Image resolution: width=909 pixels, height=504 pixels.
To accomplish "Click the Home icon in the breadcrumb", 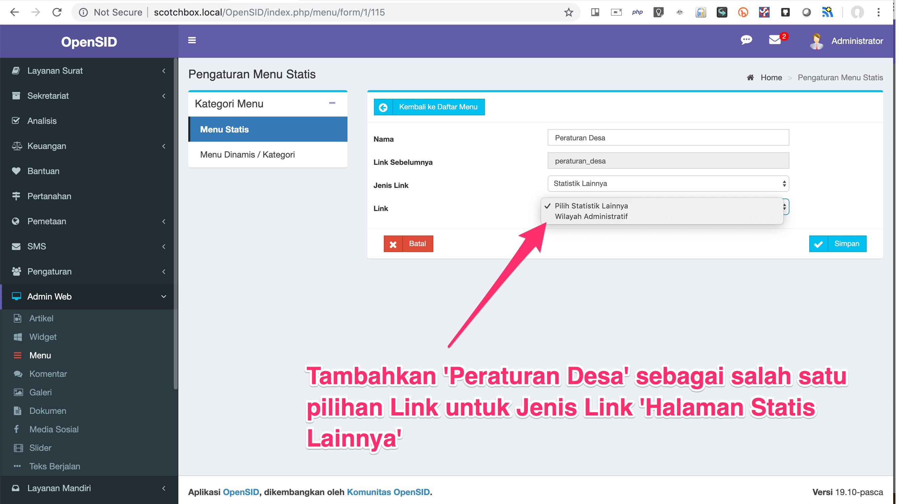I will click(751, 77).
